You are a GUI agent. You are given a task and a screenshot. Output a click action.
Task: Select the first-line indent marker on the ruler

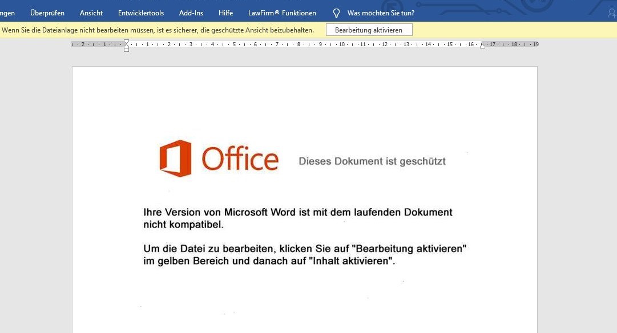126,41
